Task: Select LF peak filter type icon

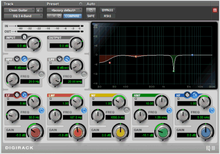Action: [x=17, y=95]
